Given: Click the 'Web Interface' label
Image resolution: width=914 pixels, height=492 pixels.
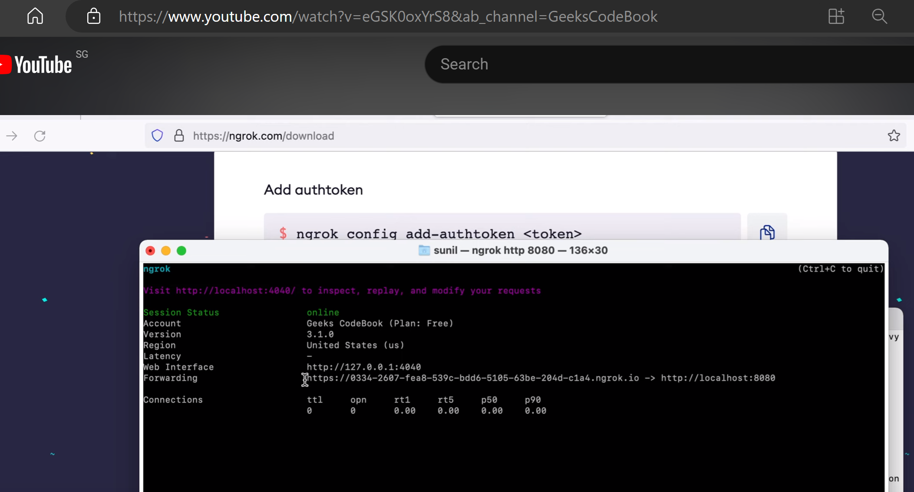Looking at the screenshot, I should tap(178, 367).
